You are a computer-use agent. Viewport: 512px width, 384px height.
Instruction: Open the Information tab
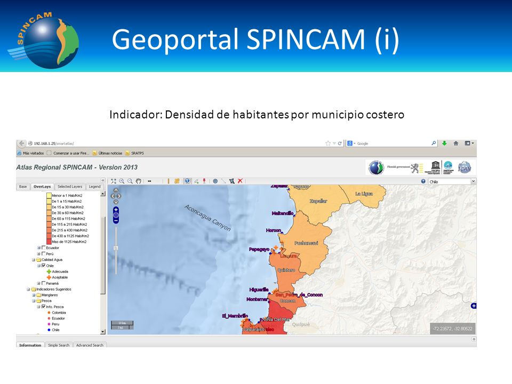coord(30,345)
